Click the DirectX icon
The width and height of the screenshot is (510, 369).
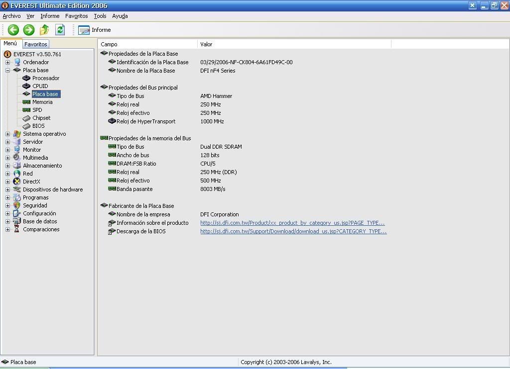click(x=17, y=182)
